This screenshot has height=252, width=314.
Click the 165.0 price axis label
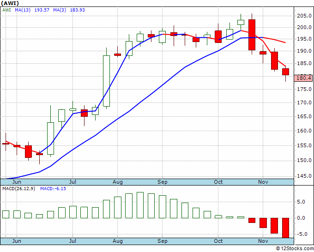coord(304,116)
